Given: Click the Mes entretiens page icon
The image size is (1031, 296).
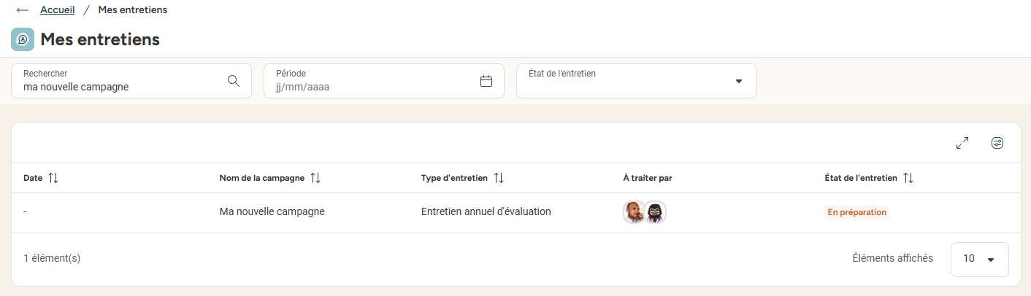Looking at the screenshot, I should 23,39.
